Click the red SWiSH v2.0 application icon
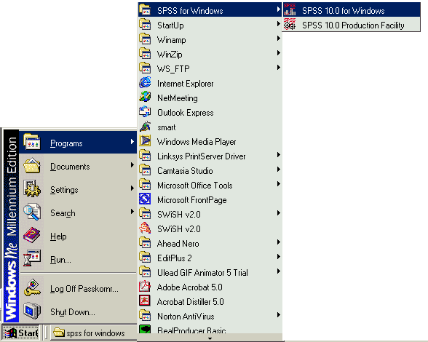This screenshot has width=428, height=342. [x=145, y=228]
